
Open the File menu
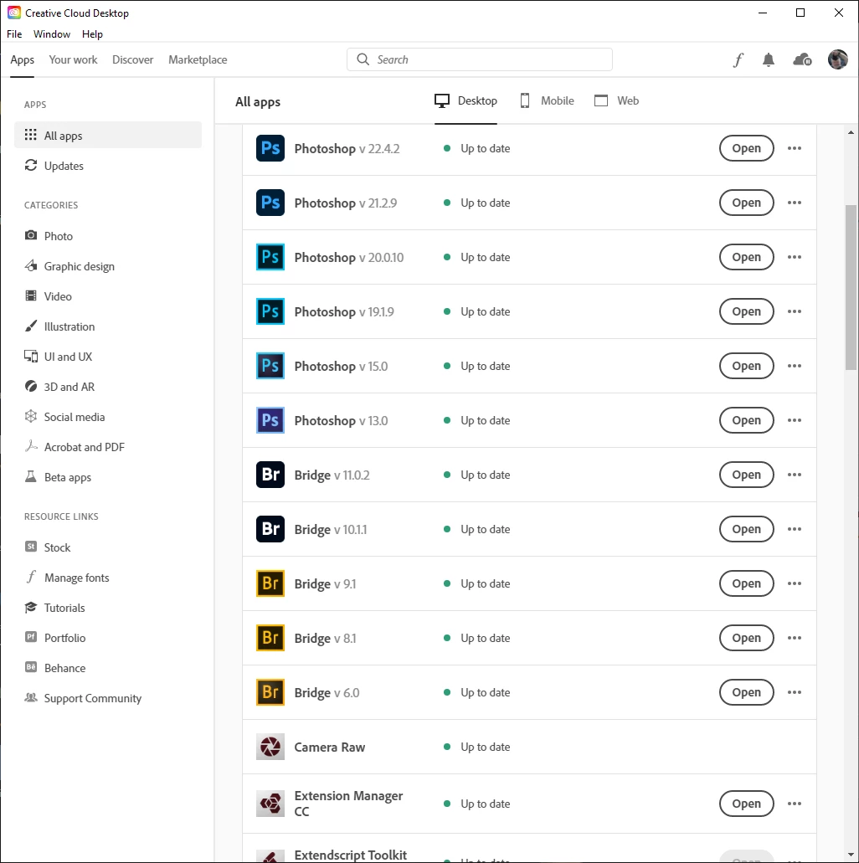coord(14,34)
